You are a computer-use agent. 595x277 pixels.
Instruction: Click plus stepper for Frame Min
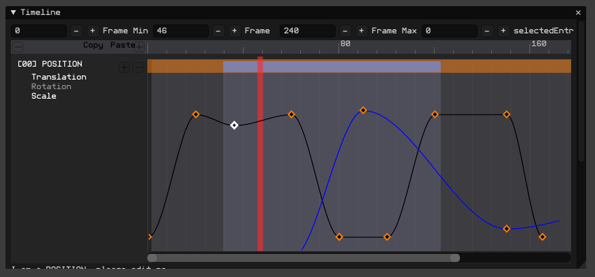click(x=93, y=31)
